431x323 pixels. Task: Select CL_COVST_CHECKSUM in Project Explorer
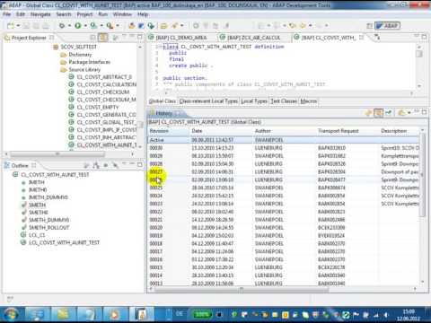pyautogui.click(x=103, y=92)
